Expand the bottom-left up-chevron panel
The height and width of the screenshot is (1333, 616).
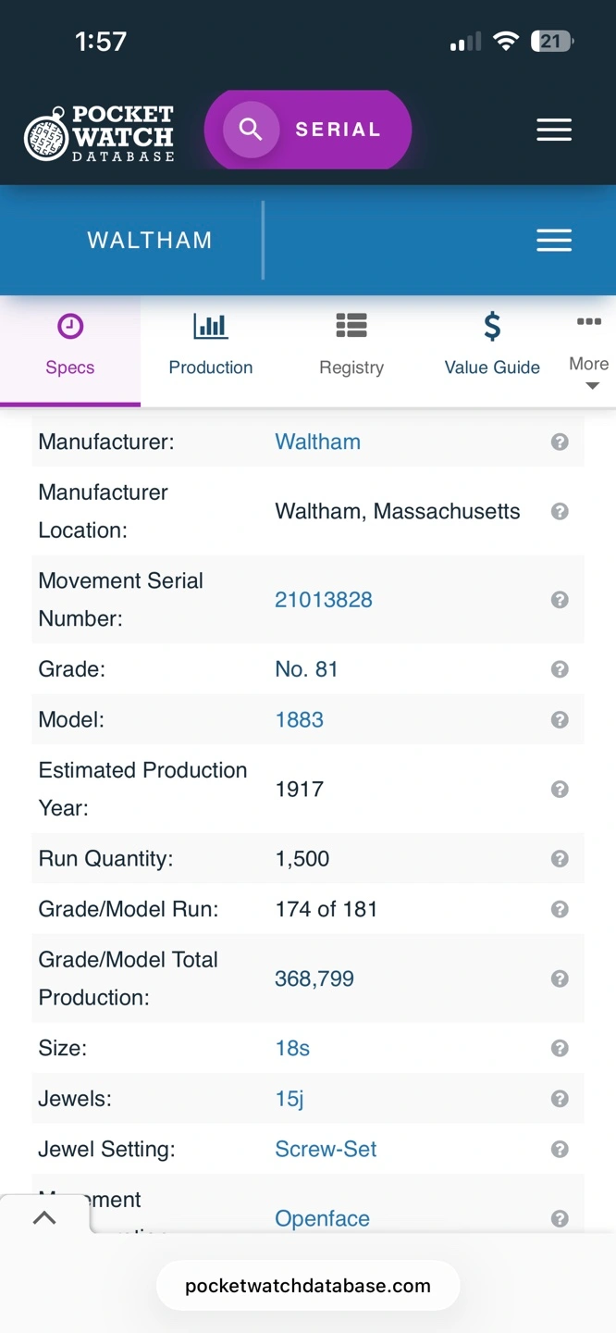(44, 1218)
